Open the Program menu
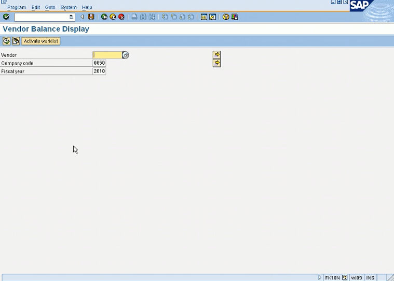The height and width of the screenshot is (281, 394). [17, 8]
